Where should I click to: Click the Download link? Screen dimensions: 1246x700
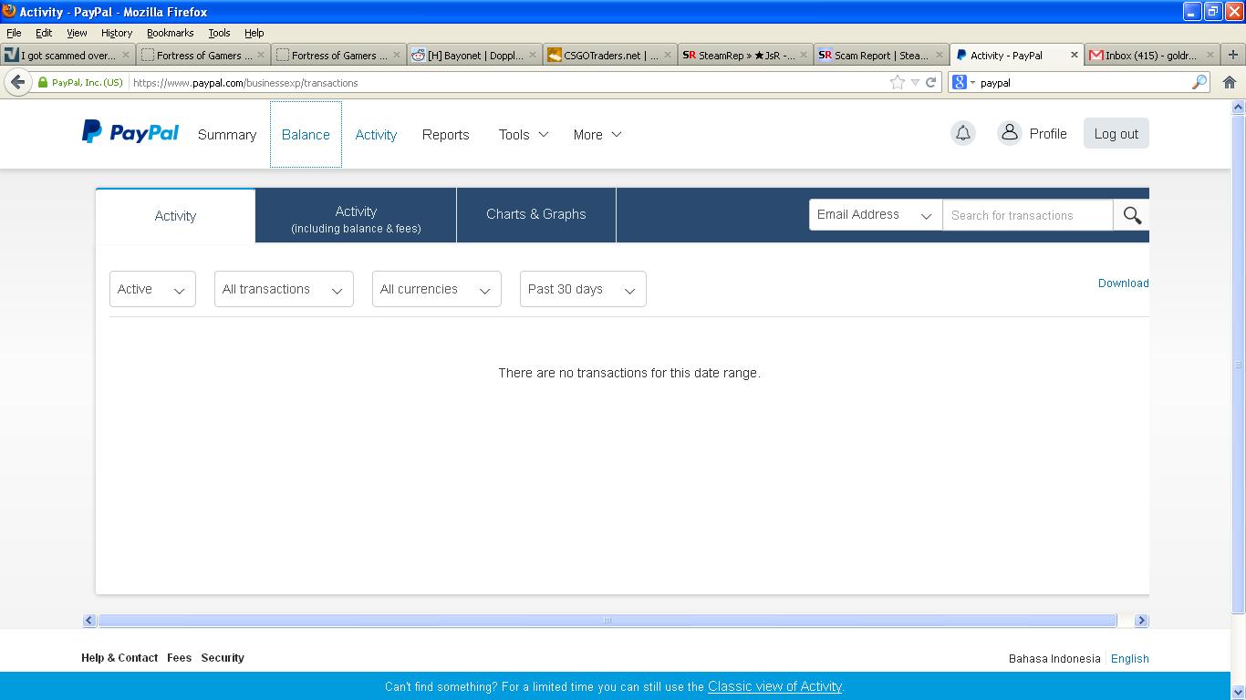[1123, 283]
